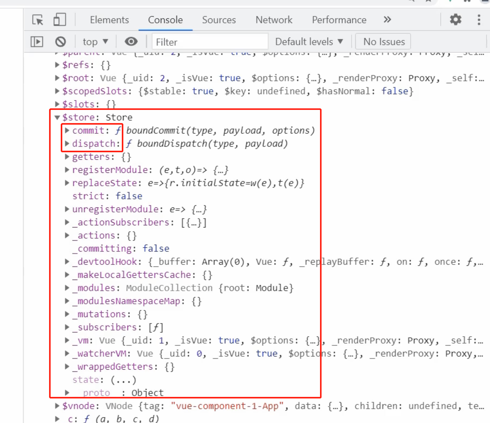Expand the _actionSubscribers array

pos(67,222)
